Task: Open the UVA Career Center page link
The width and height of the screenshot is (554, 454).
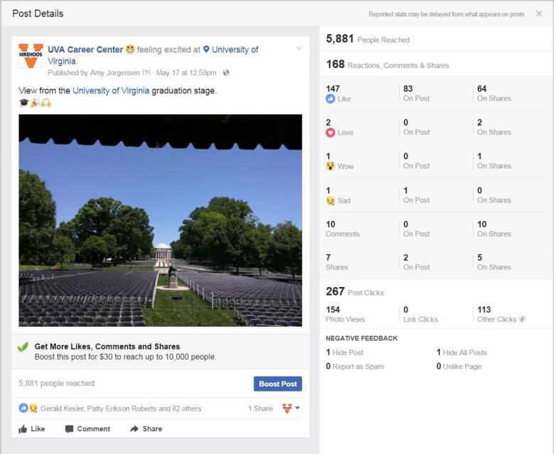Action: point(85,50)
